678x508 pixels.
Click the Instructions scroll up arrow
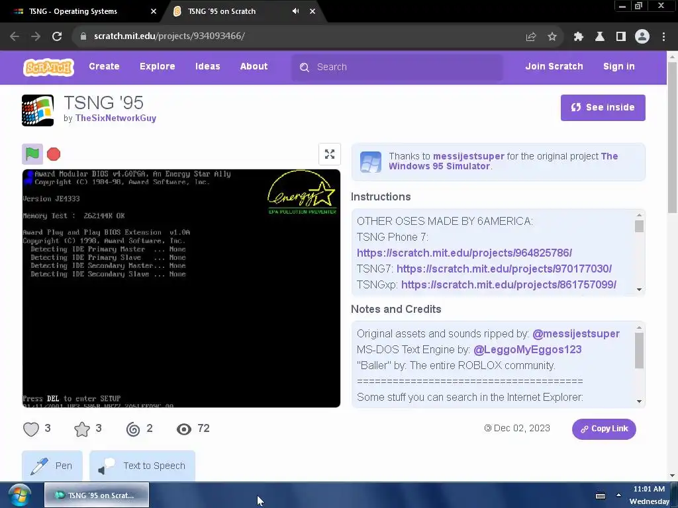[x=639, y=215]
